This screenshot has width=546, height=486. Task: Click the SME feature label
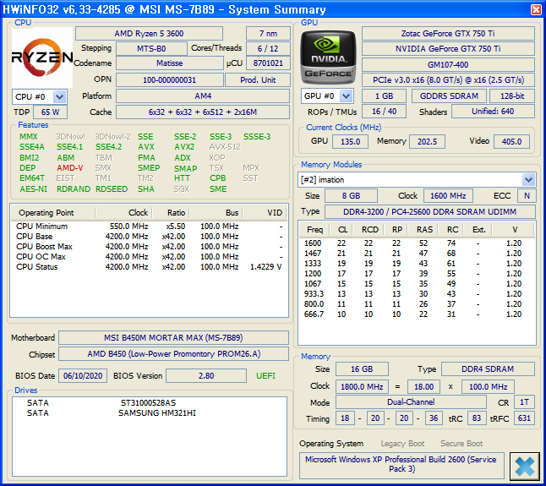tap(218, 189)
